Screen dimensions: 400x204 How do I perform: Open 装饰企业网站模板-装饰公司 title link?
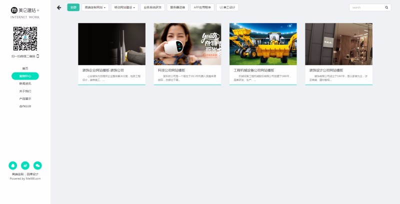[103, 70]
